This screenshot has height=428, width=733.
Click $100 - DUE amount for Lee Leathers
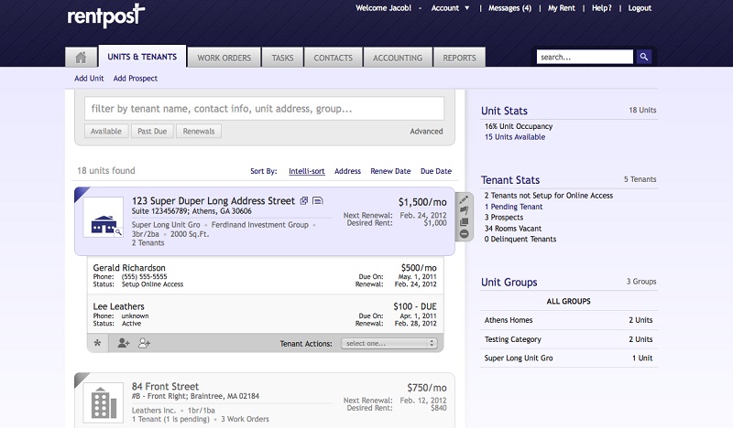tap(415, 306)
